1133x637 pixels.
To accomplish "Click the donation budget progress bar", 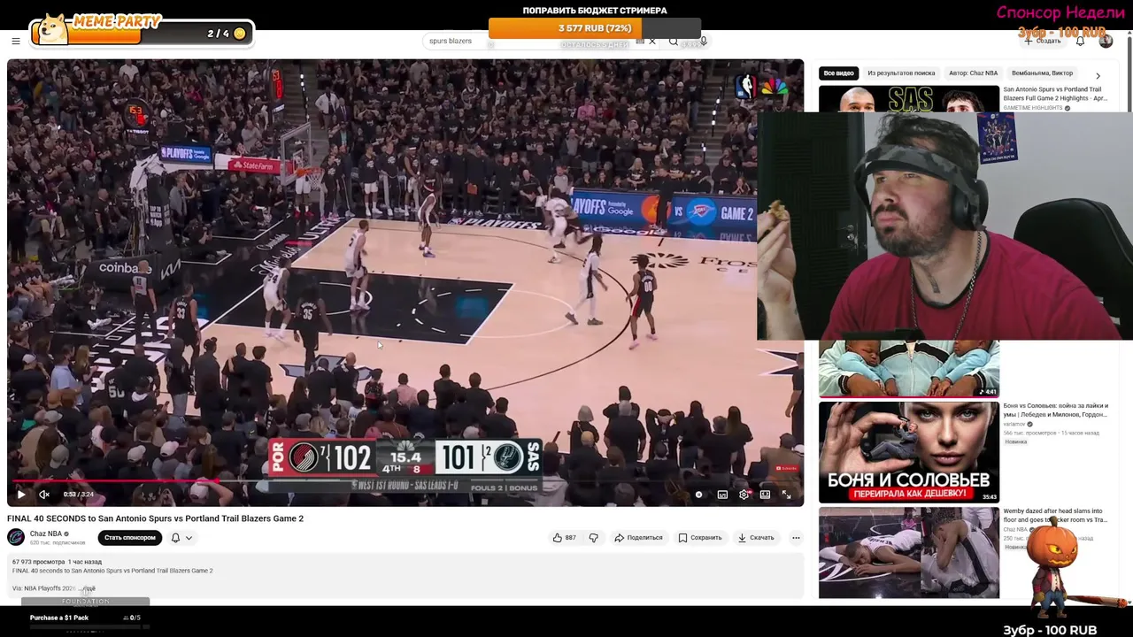I will (x=594, y=28).
